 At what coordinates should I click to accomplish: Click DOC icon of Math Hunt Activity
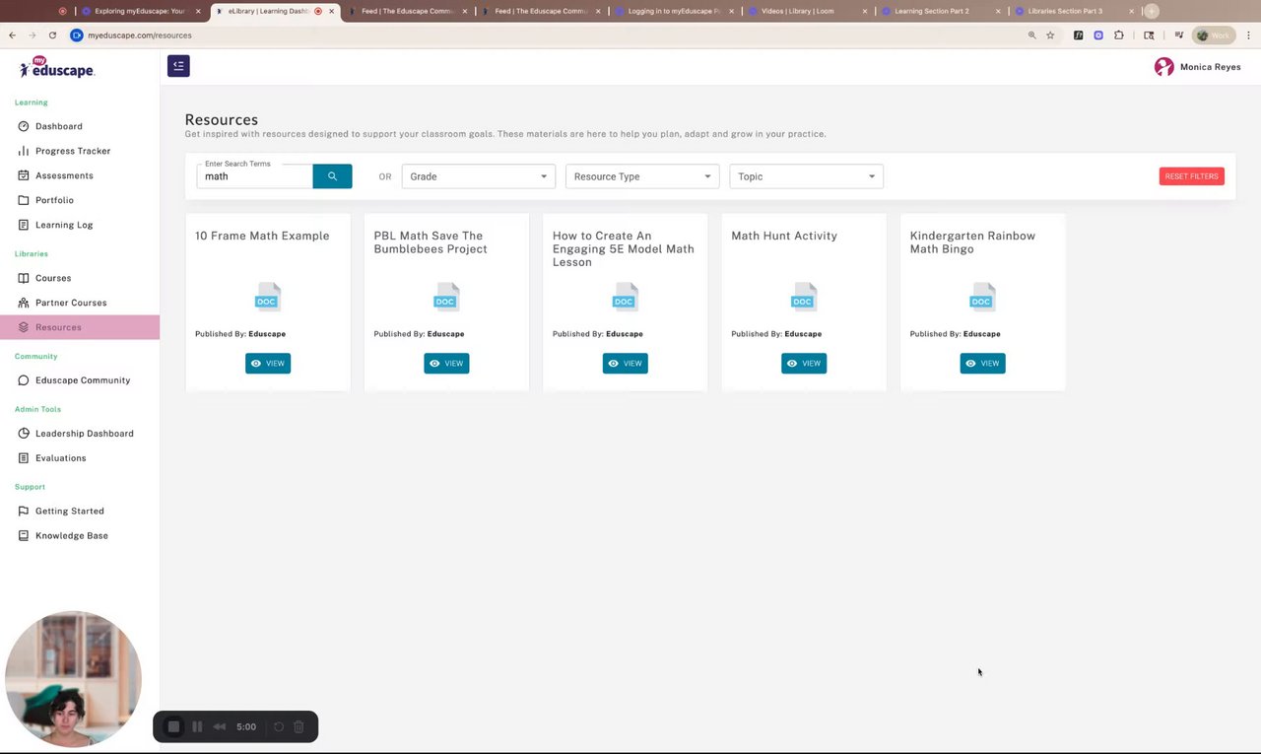click(803, 297)
